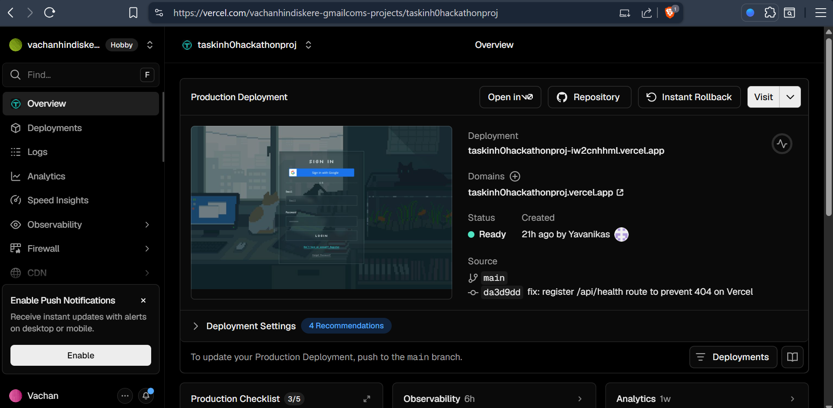Click the Enable push notifications button
Image resolution: width=833 pixels, height=408 pixels.
pos(81,355)
